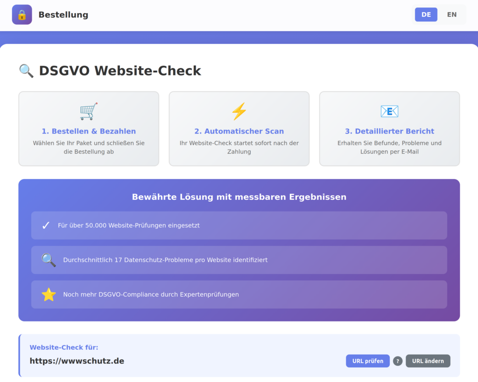Click the lock logo icon in header
The width and height of the screenshot is (478, 382).
[22, 14]
